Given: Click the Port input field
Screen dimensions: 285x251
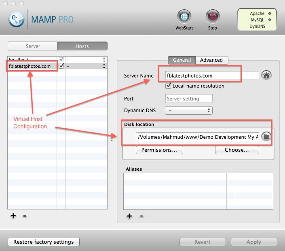Looking at the screenshot, I should [189, 98].
